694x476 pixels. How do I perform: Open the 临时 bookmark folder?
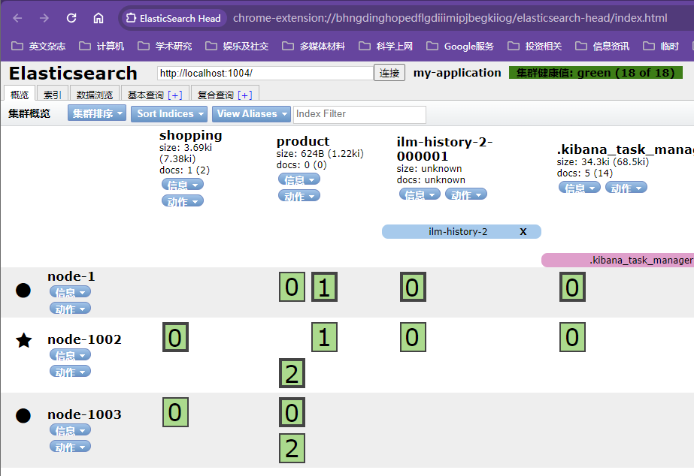click(x=661, y=46)
